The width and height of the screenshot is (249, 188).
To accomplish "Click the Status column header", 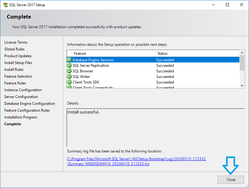I will [x=197, y=53].
